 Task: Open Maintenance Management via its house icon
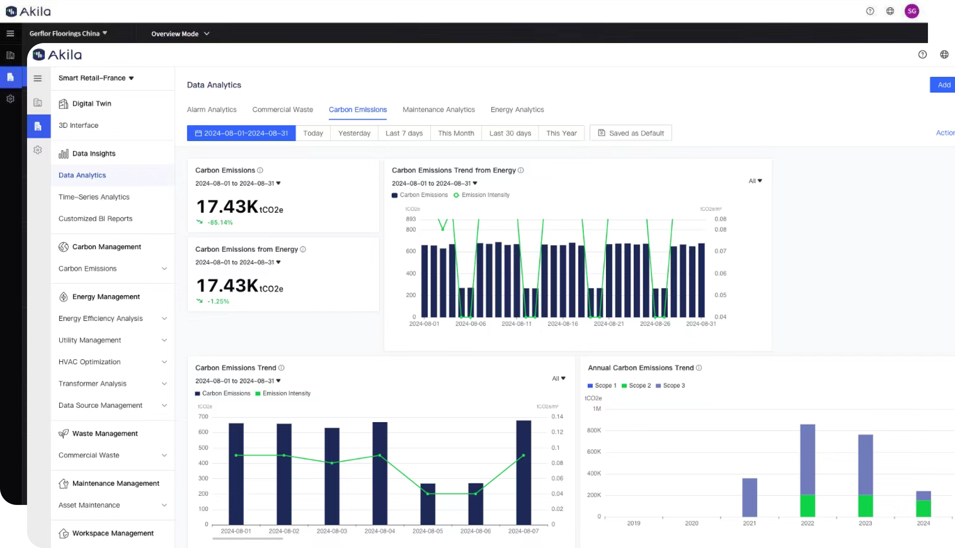click(63, 483)
